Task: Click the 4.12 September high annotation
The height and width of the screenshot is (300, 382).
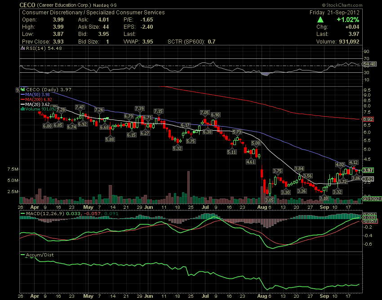Action: 354,163
